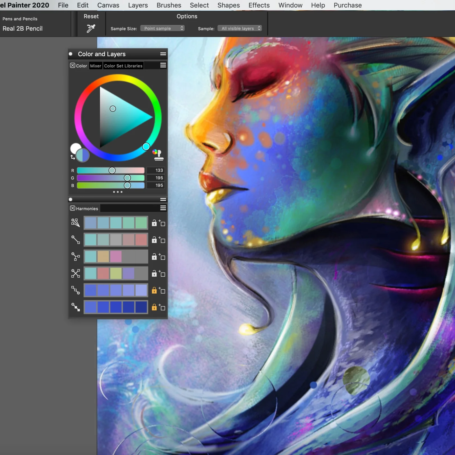Lock the tetradic harmony row
The height and width of the screenshot is (455, 455).
[154, 273]
